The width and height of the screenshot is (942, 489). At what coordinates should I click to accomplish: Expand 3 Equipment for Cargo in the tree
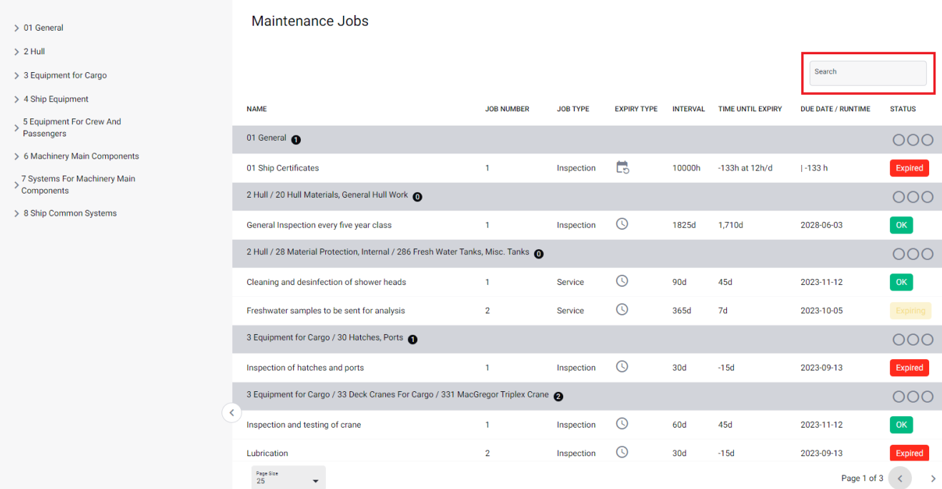pos(16,76)
